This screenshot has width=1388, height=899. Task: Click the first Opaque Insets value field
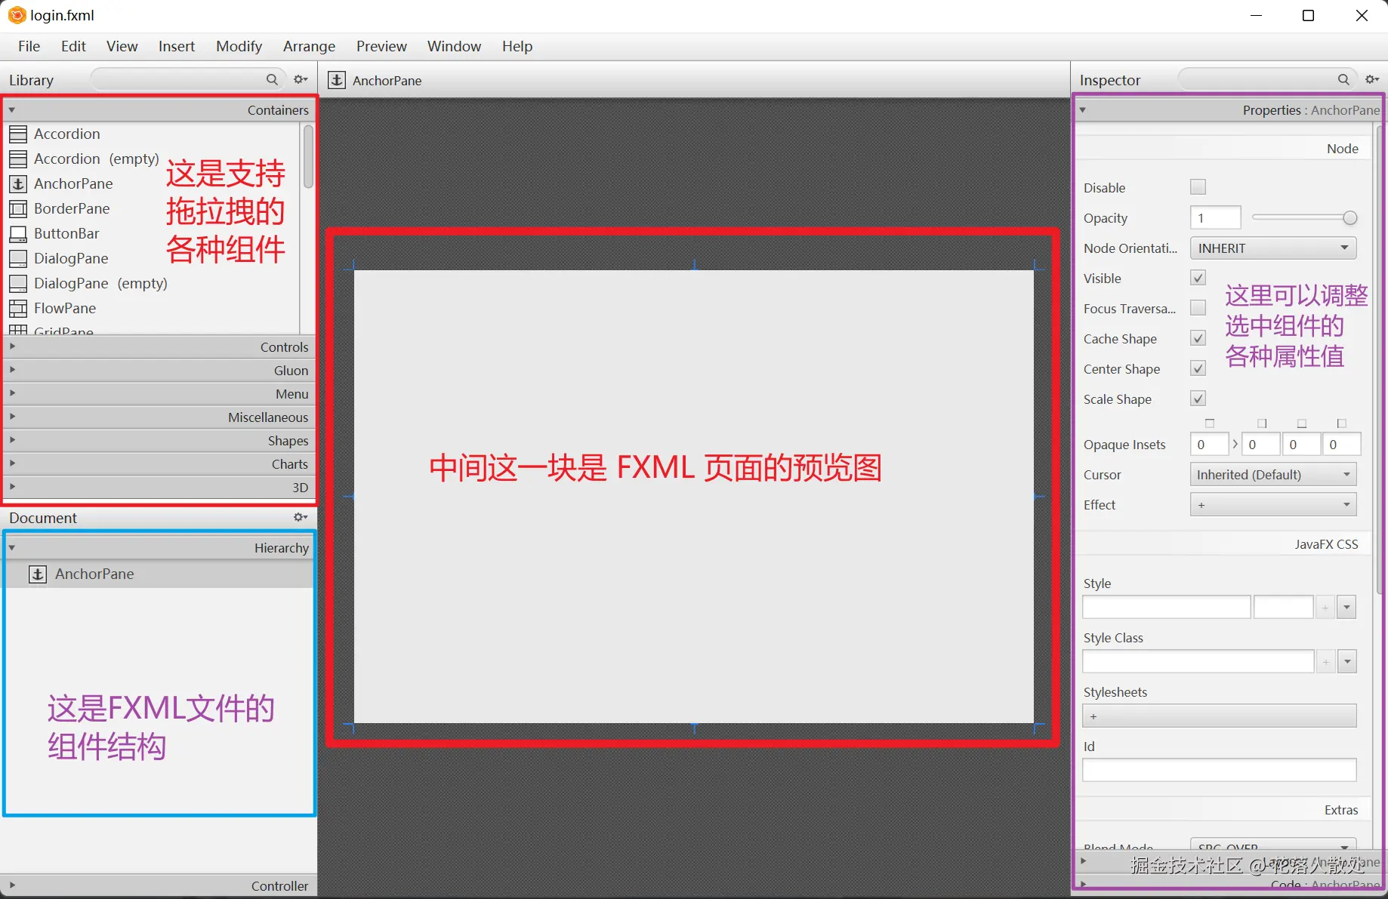(1209, 445)
